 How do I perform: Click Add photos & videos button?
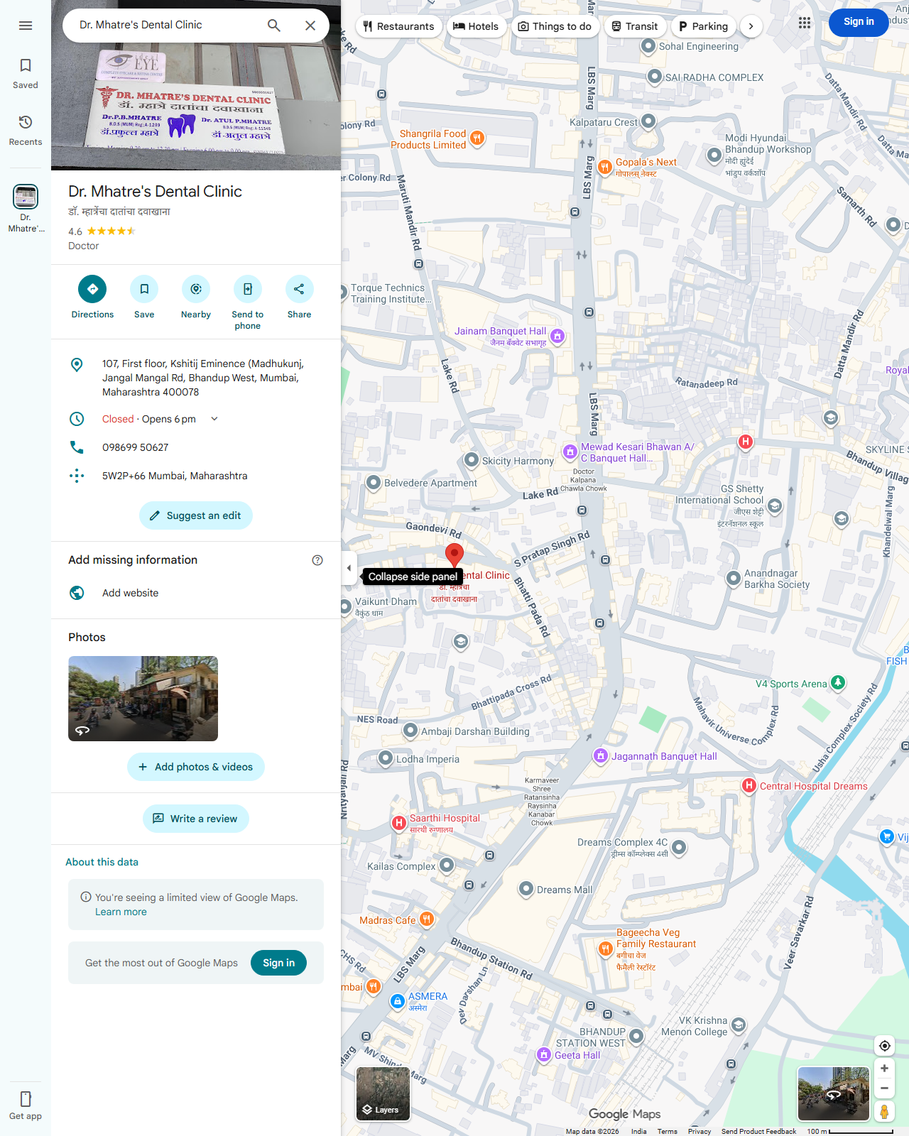point(196,767)
